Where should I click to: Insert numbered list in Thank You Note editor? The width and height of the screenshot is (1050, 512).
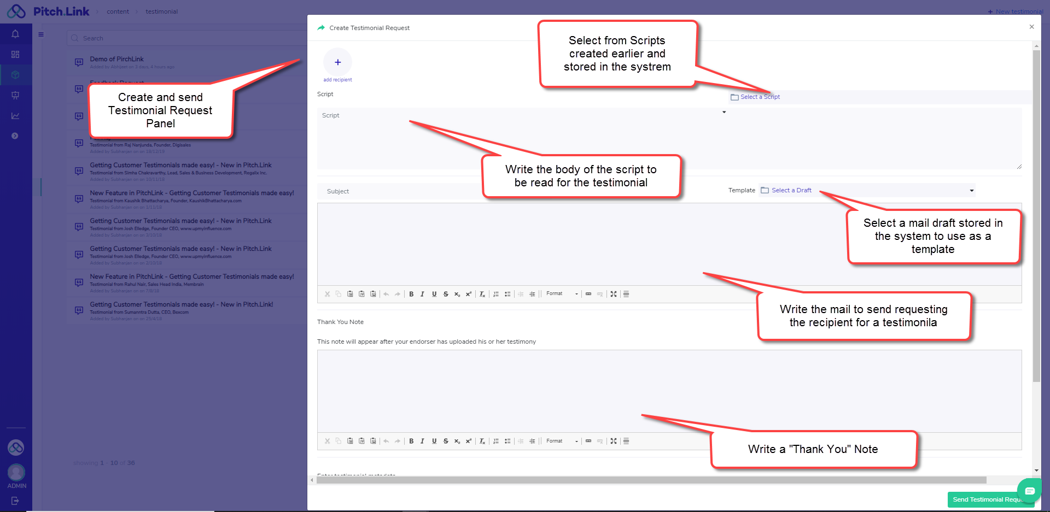coord(496,441)
